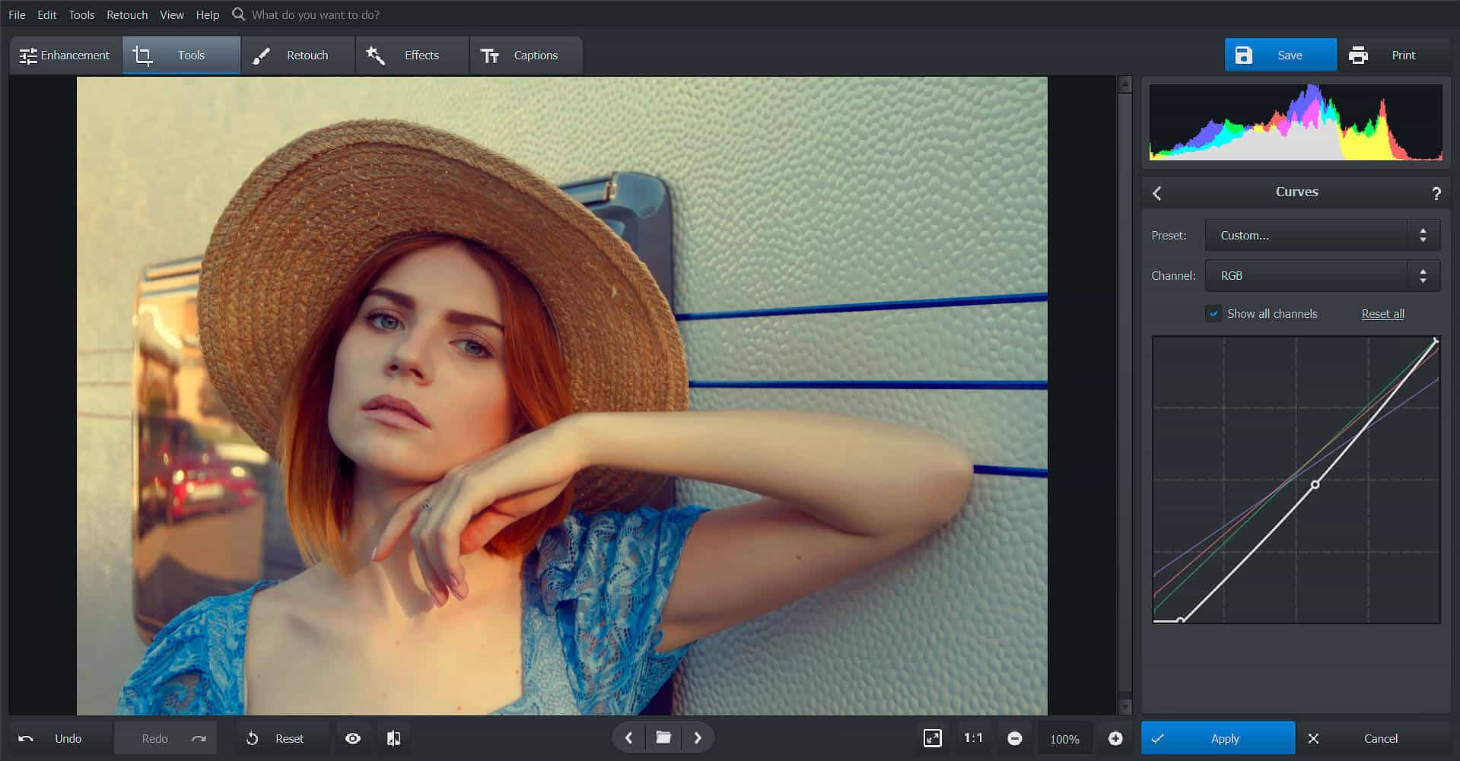
Task: Apply the curves adjustment
Action: click(x=1217, y=737)
